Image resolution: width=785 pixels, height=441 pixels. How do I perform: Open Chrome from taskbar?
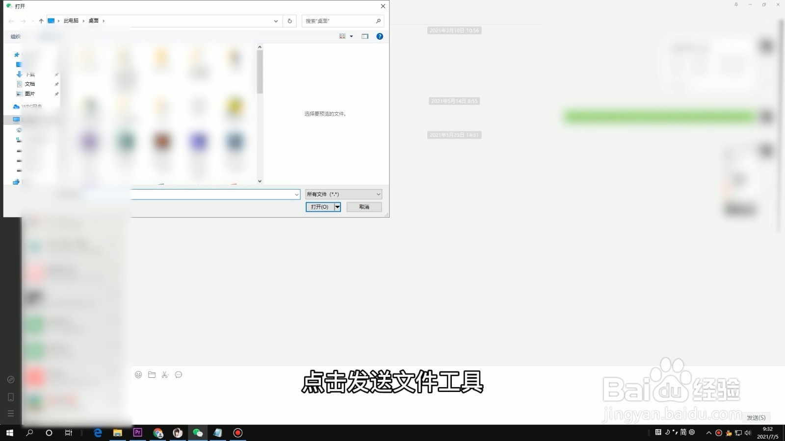(x=157, y=433)
